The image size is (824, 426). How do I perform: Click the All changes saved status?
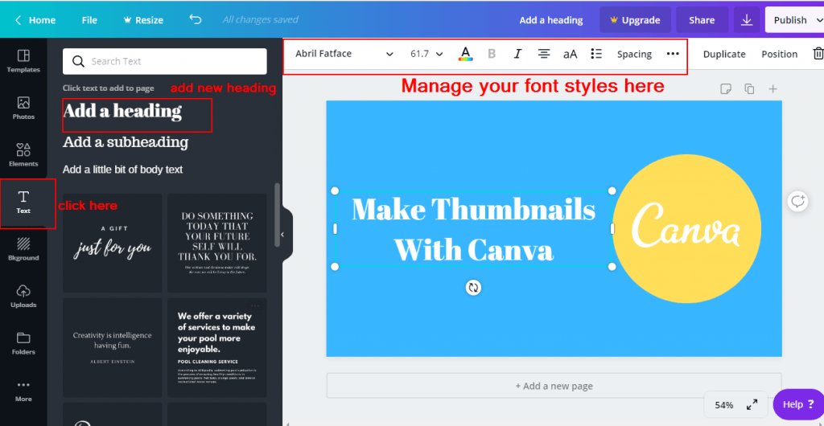pyautogui.click(x=260, y=20)
